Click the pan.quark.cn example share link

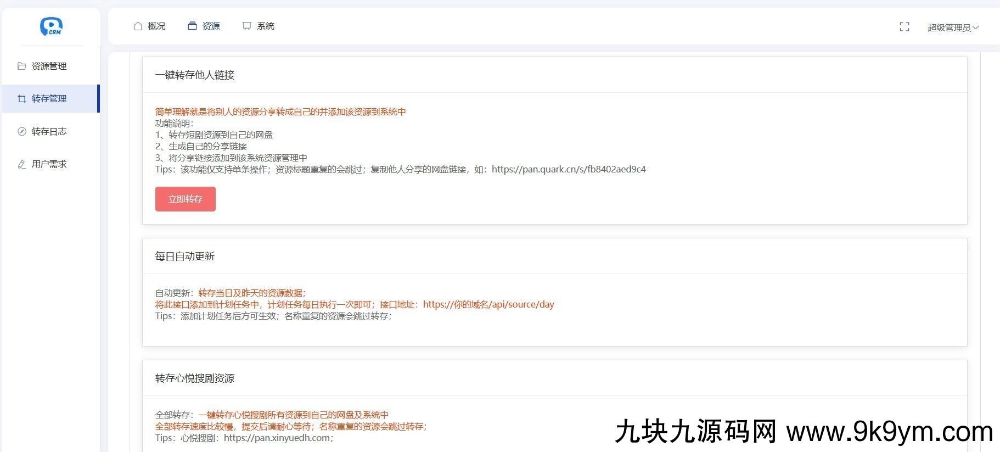(569, 169)
